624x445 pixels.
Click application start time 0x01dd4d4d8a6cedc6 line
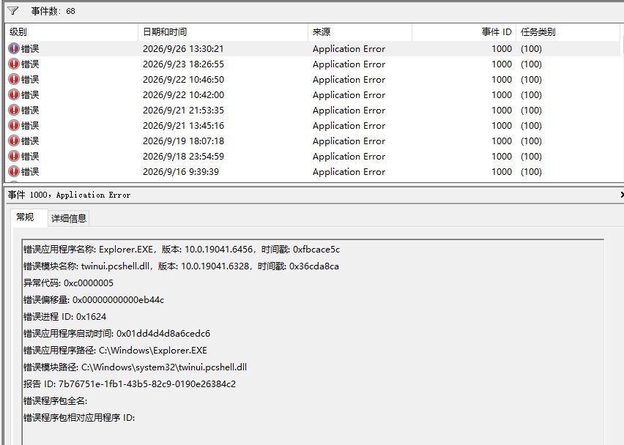117,333
